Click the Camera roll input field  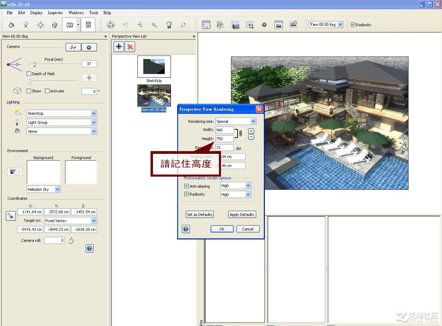[x=55, y=240]
